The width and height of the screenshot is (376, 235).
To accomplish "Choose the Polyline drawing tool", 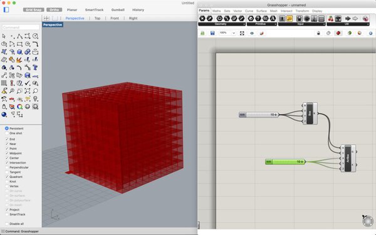I will click(19, 36).
